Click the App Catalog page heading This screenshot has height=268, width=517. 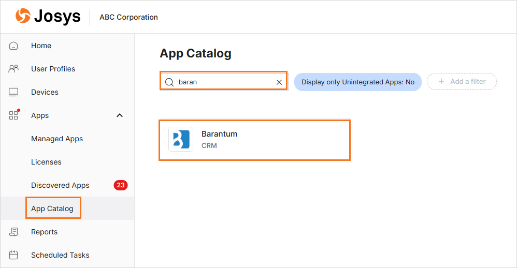[195, 53]
